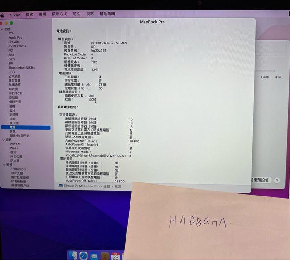290x260 pixels.
Task: Open Finder from the Dock
Action: click(73, 255)
